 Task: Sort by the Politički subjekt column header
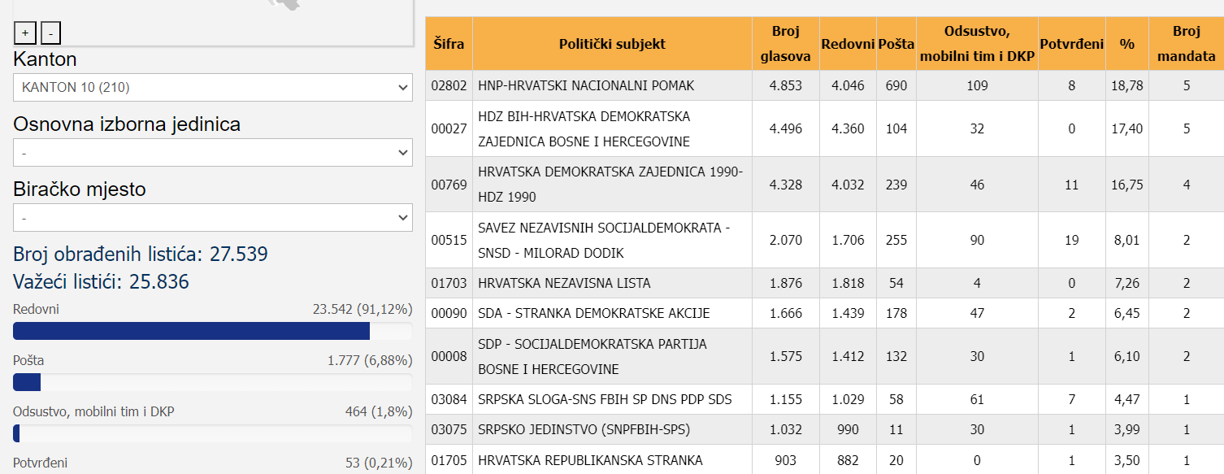(x=612, y=44)
